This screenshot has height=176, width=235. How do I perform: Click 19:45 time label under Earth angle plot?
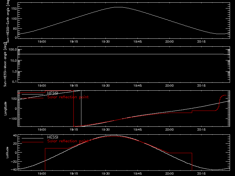pyautogui.click(x=137, y=42)
